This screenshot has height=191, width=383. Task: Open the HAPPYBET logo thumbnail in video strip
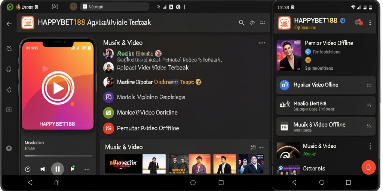[123, 164]
